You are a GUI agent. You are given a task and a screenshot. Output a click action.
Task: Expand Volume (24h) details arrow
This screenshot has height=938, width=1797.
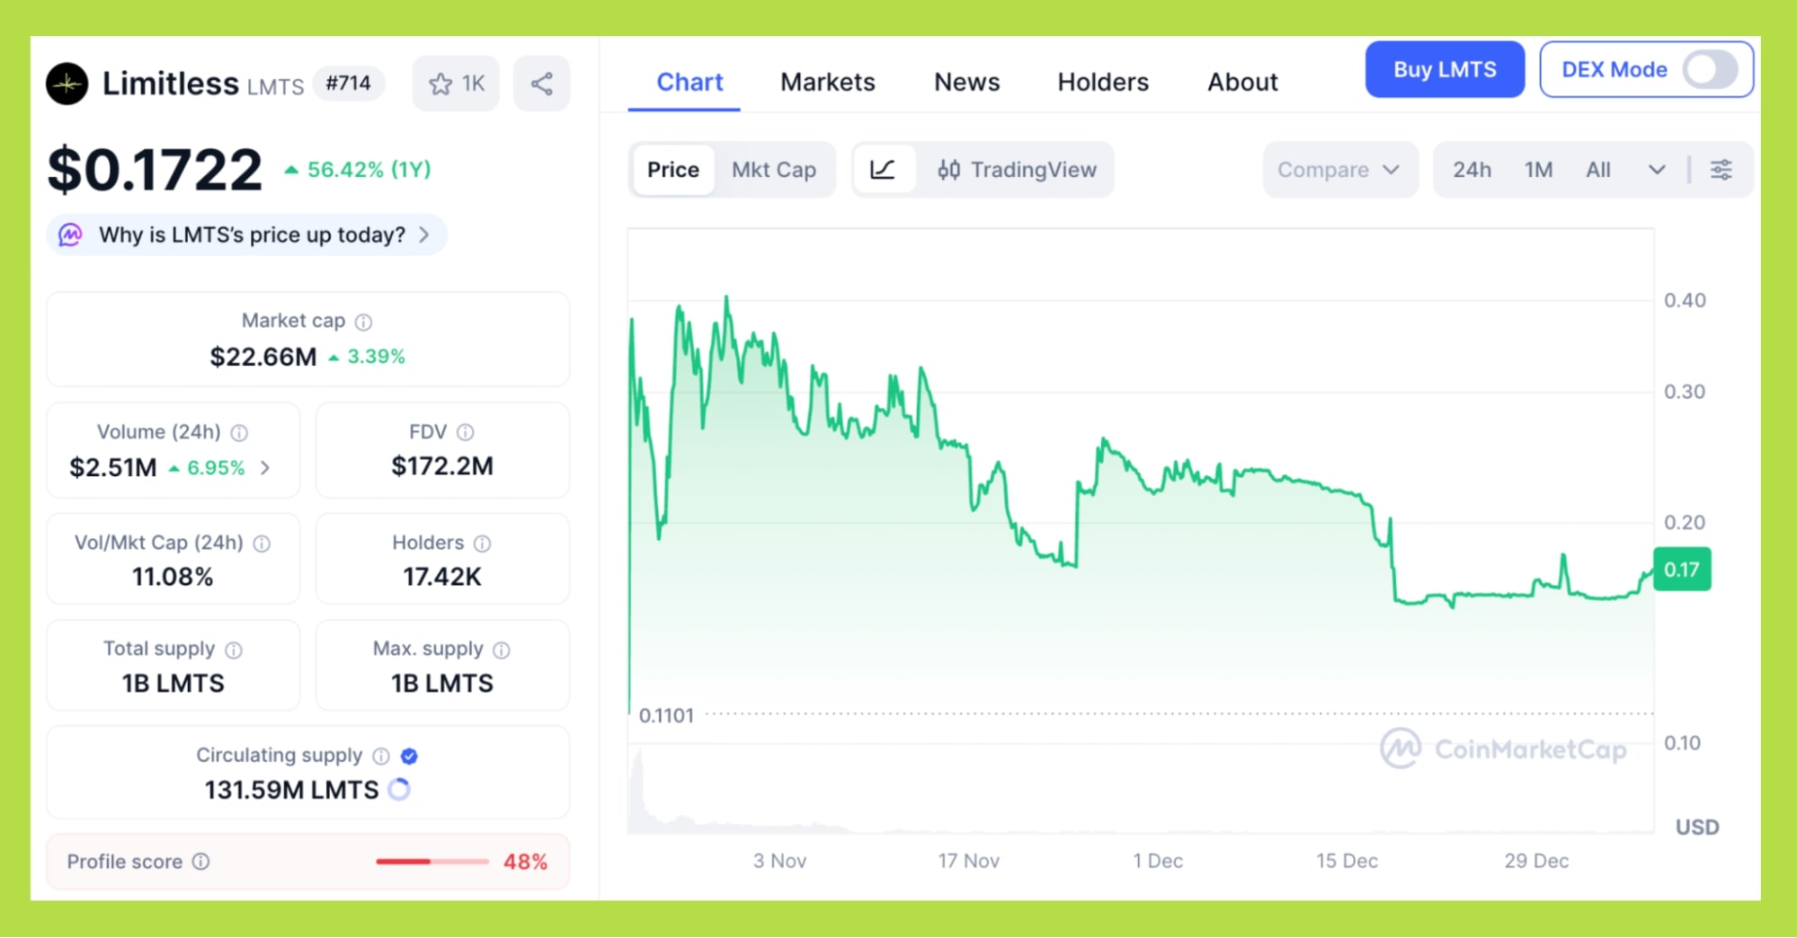[265, 468]
